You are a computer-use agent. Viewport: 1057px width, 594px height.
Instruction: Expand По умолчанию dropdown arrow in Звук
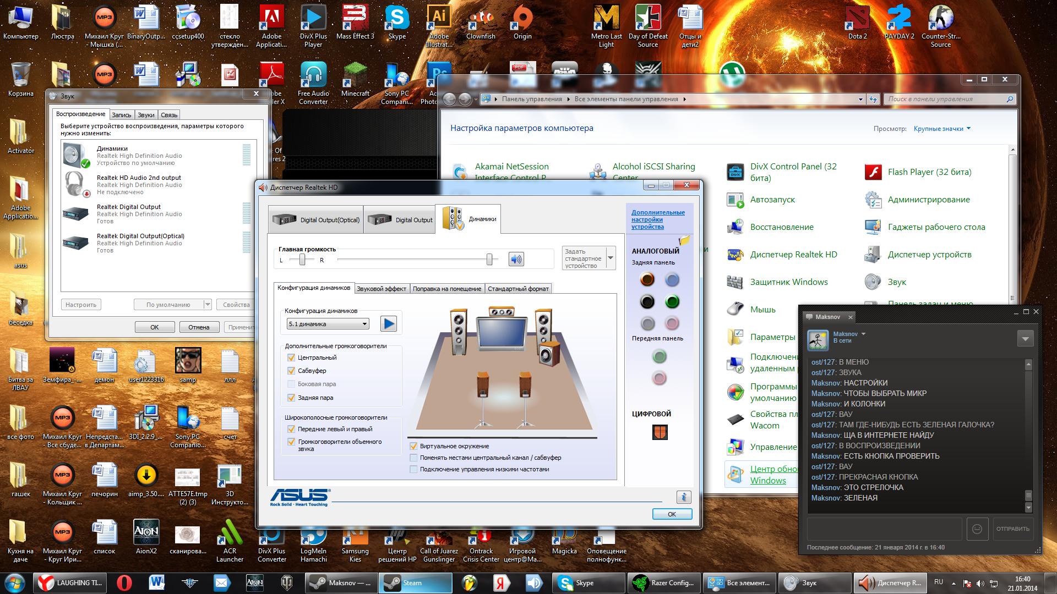(208, 304)
